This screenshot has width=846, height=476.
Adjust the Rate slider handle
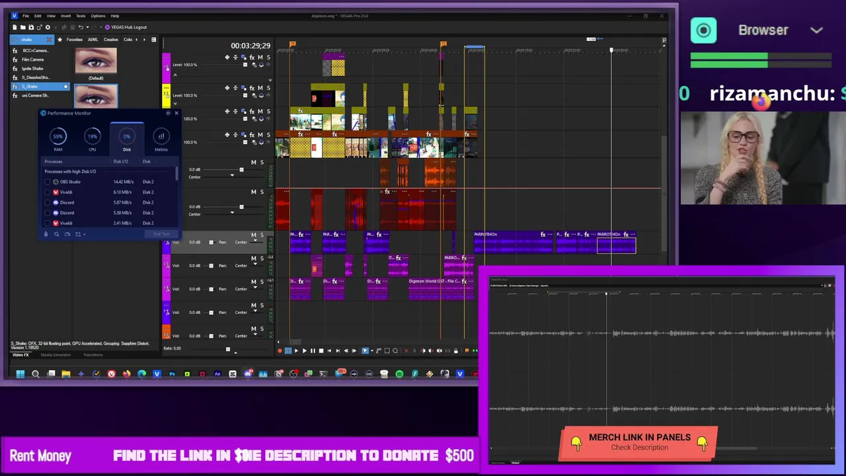coord(228,349)
